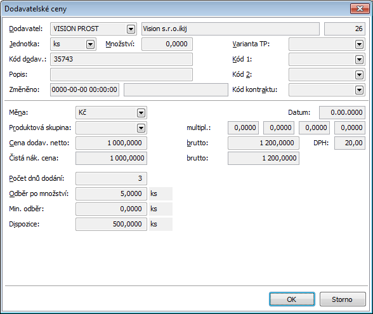
Task: Open the Dodavatel dropdown arrow
Action: click(131, 29)
